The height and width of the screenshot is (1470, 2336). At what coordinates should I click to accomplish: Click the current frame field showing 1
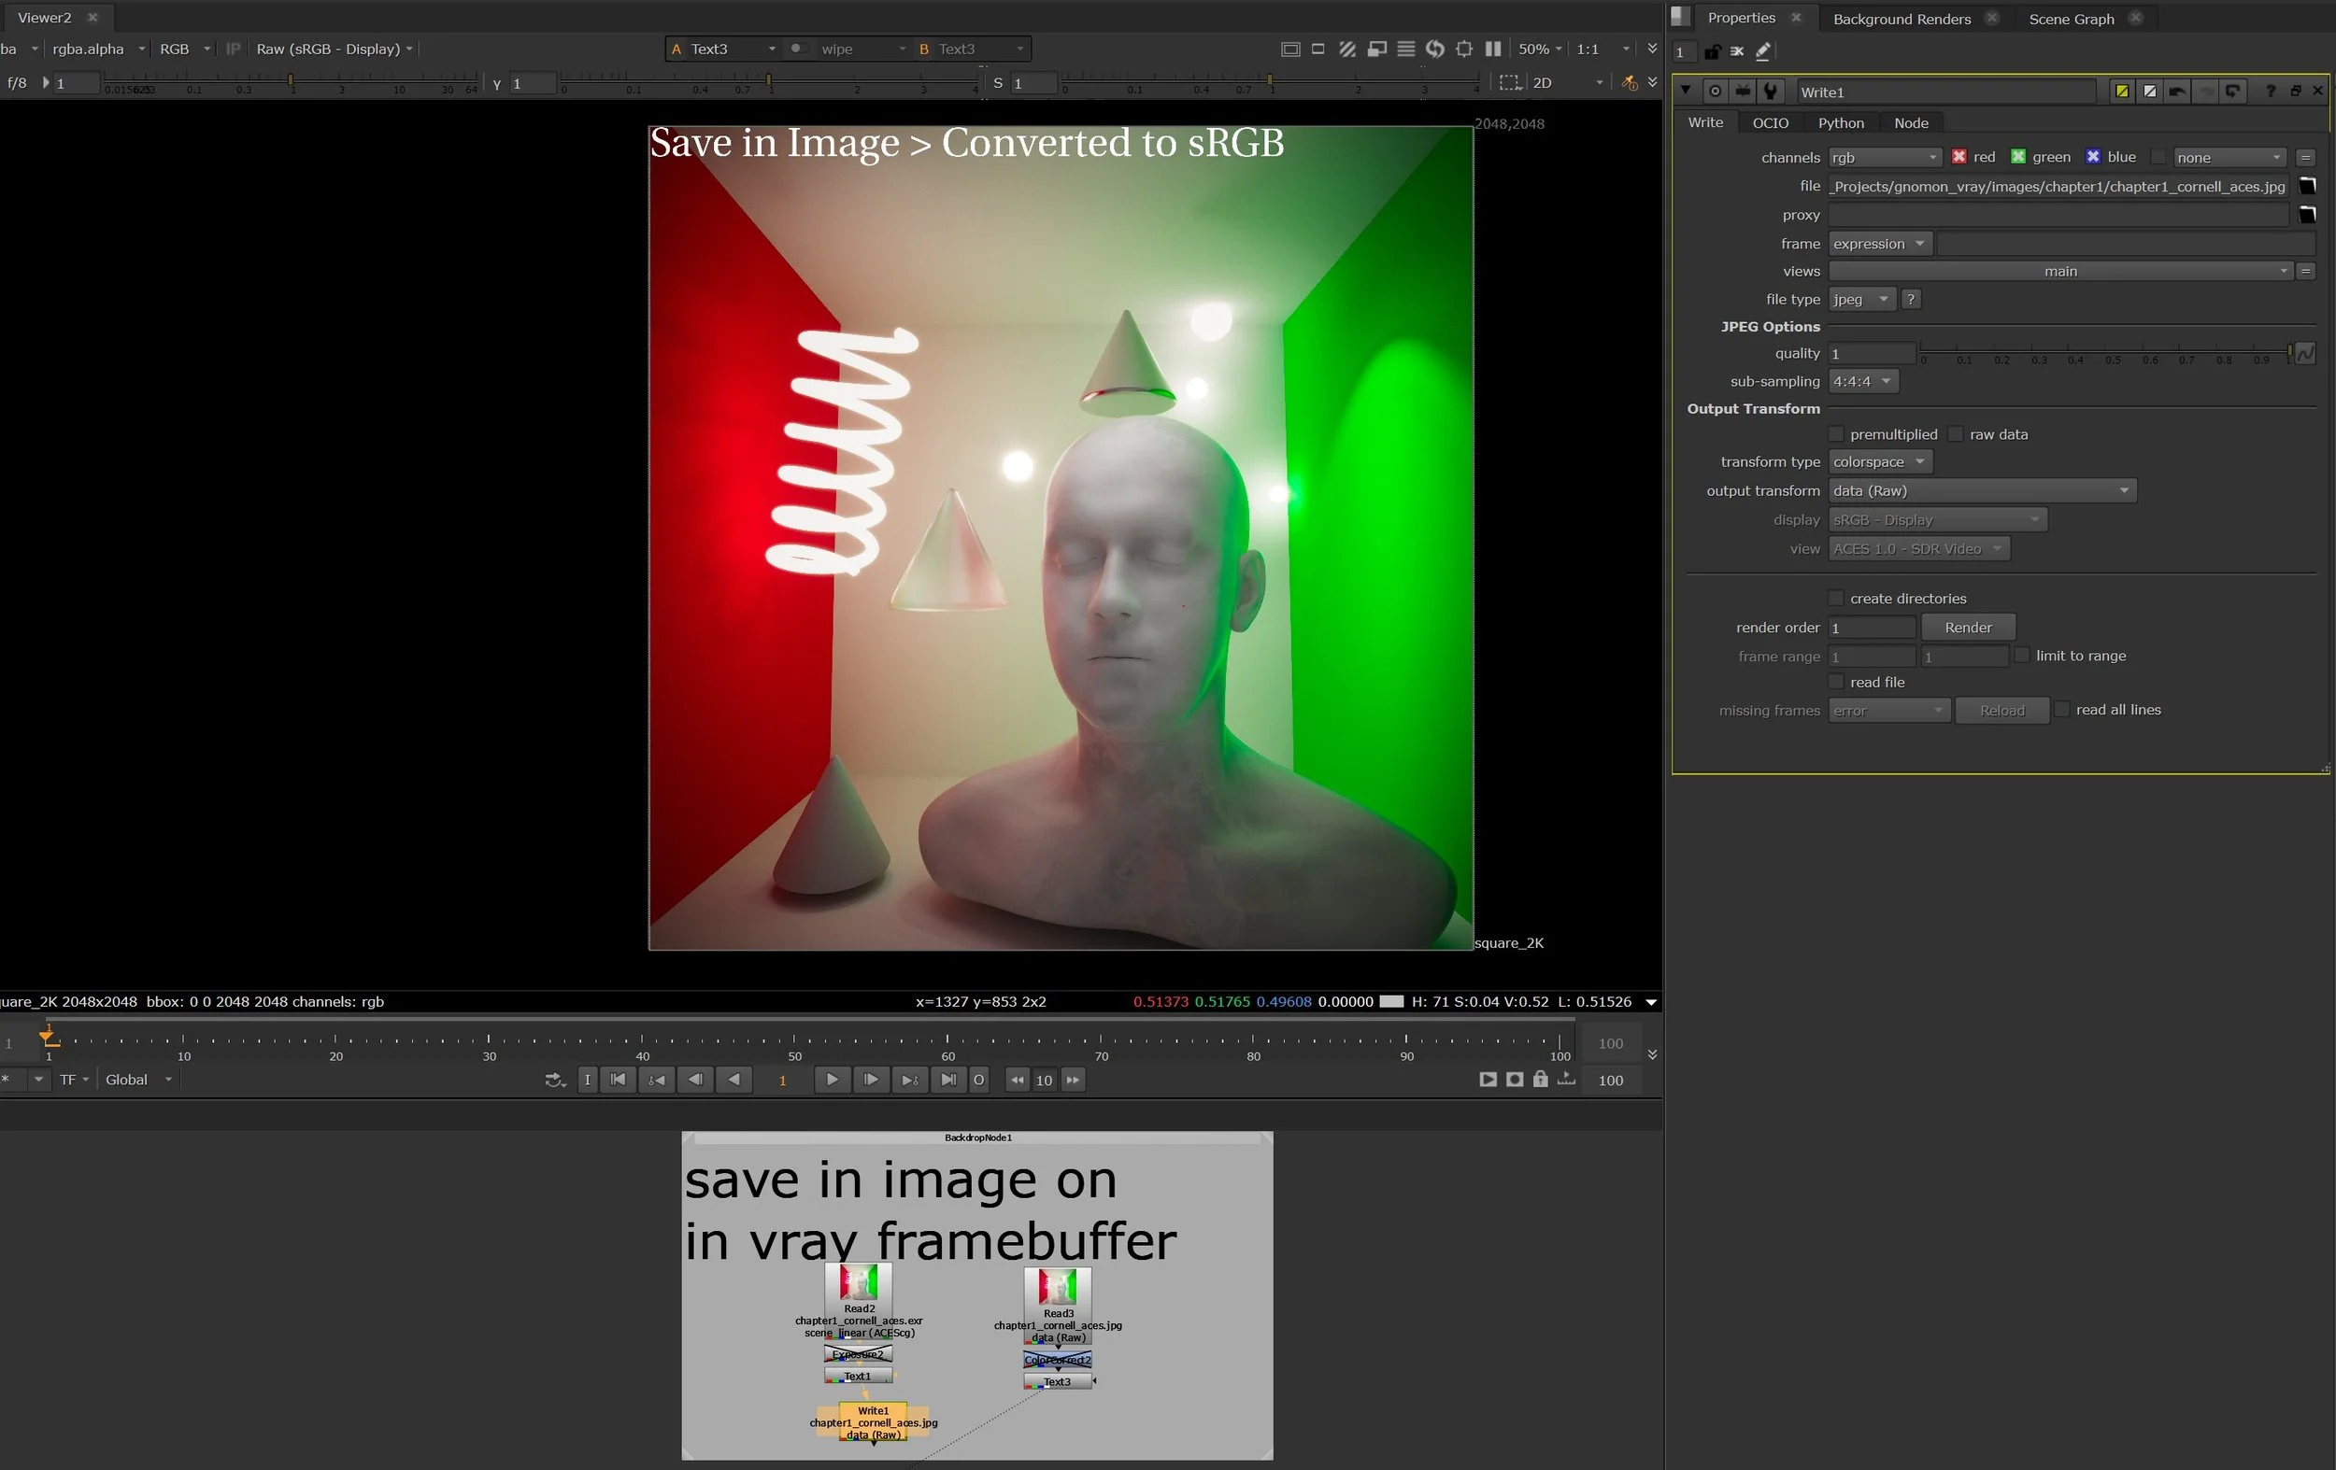point(784,1080)
